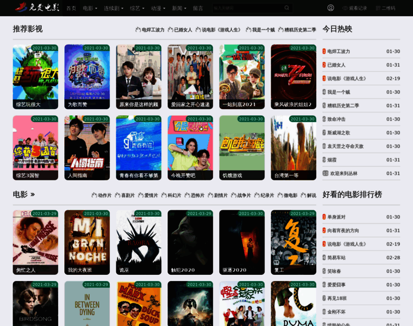Viewport: 413px width, 326px height.
Task: Click the 免费电影 site logo
Action: pos(37,8)
